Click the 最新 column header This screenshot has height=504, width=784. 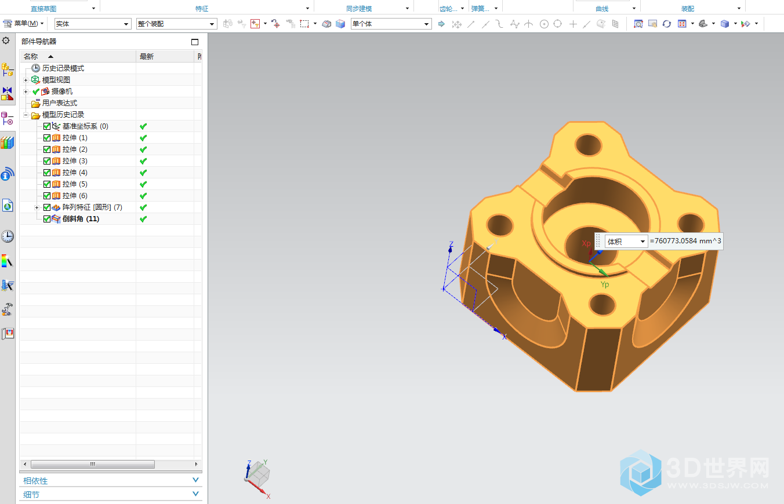click(x=165, y=56)
